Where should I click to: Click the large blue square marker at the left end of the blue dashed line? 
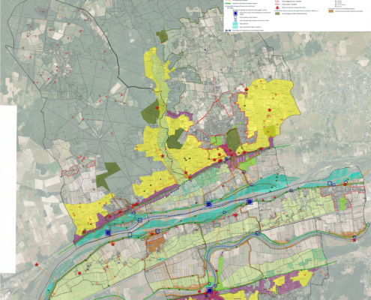108,232
